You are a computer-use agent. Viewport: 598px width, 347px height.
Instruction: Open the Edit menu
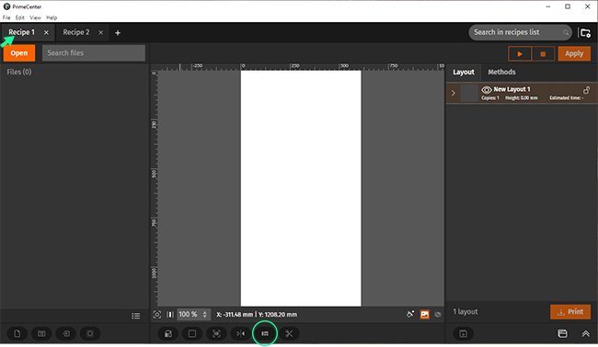(20, 17)
